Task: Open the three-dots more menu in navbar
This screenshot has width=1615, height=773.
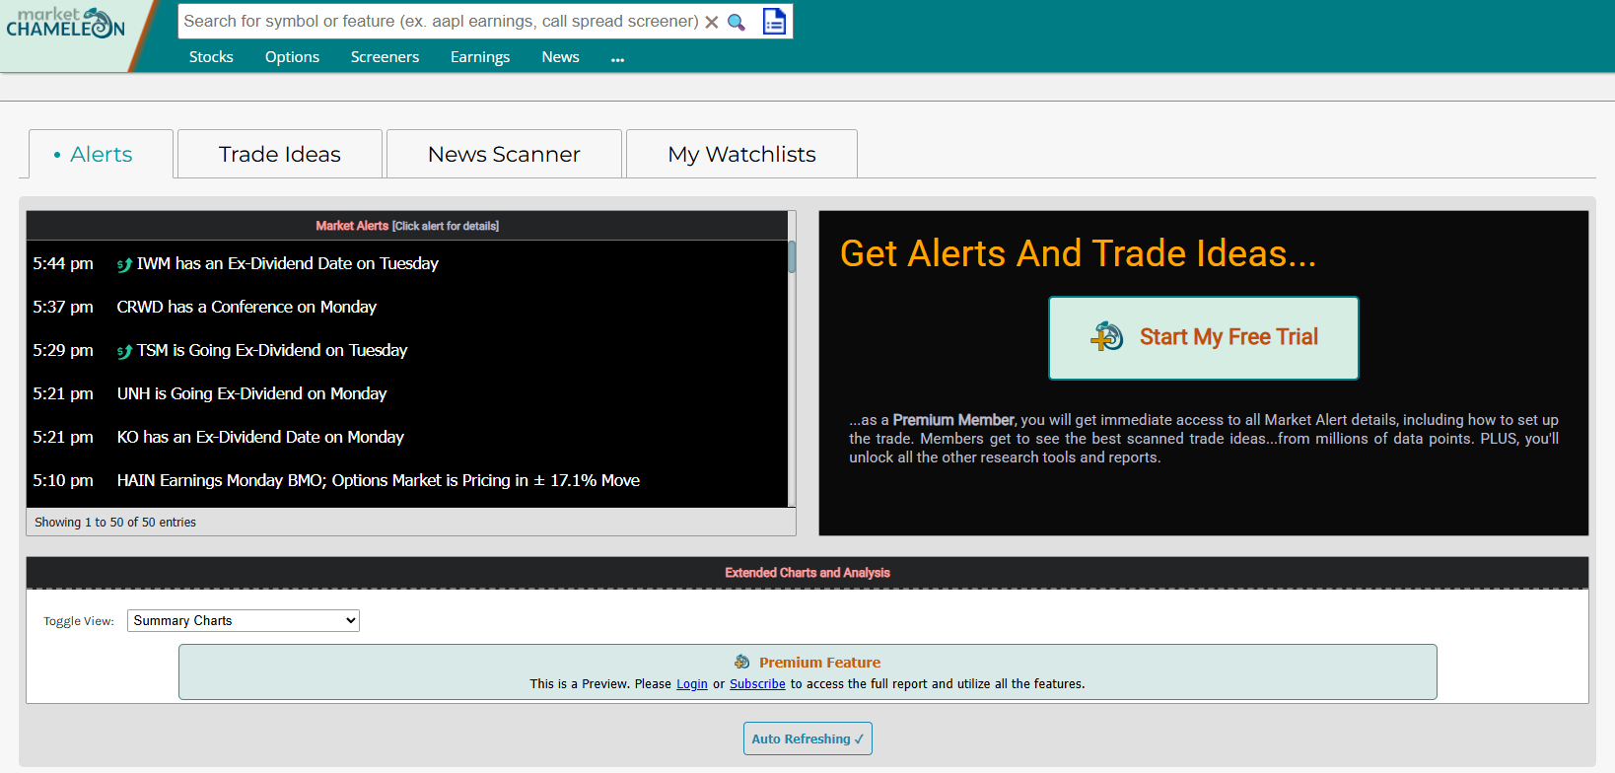Action: (x=618, y=58)
